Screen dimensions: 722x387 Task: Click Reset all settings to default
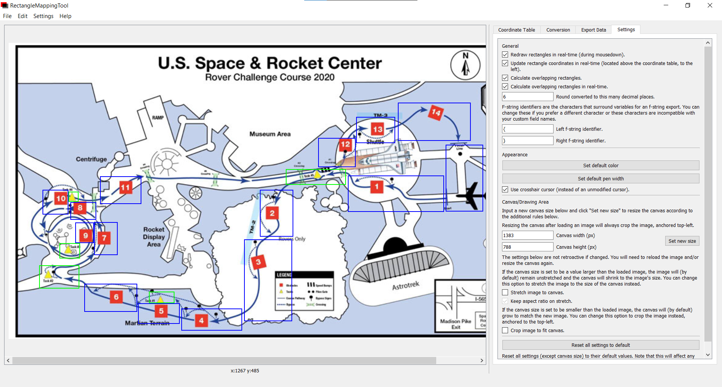[x=601, y=345]
